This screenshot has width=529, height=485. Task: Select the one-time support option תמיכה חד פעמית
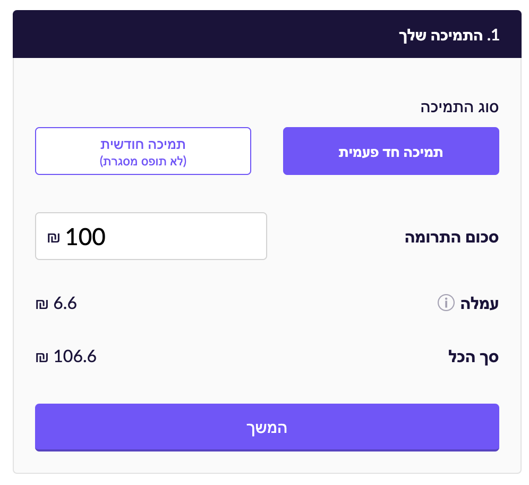(391, 151)
